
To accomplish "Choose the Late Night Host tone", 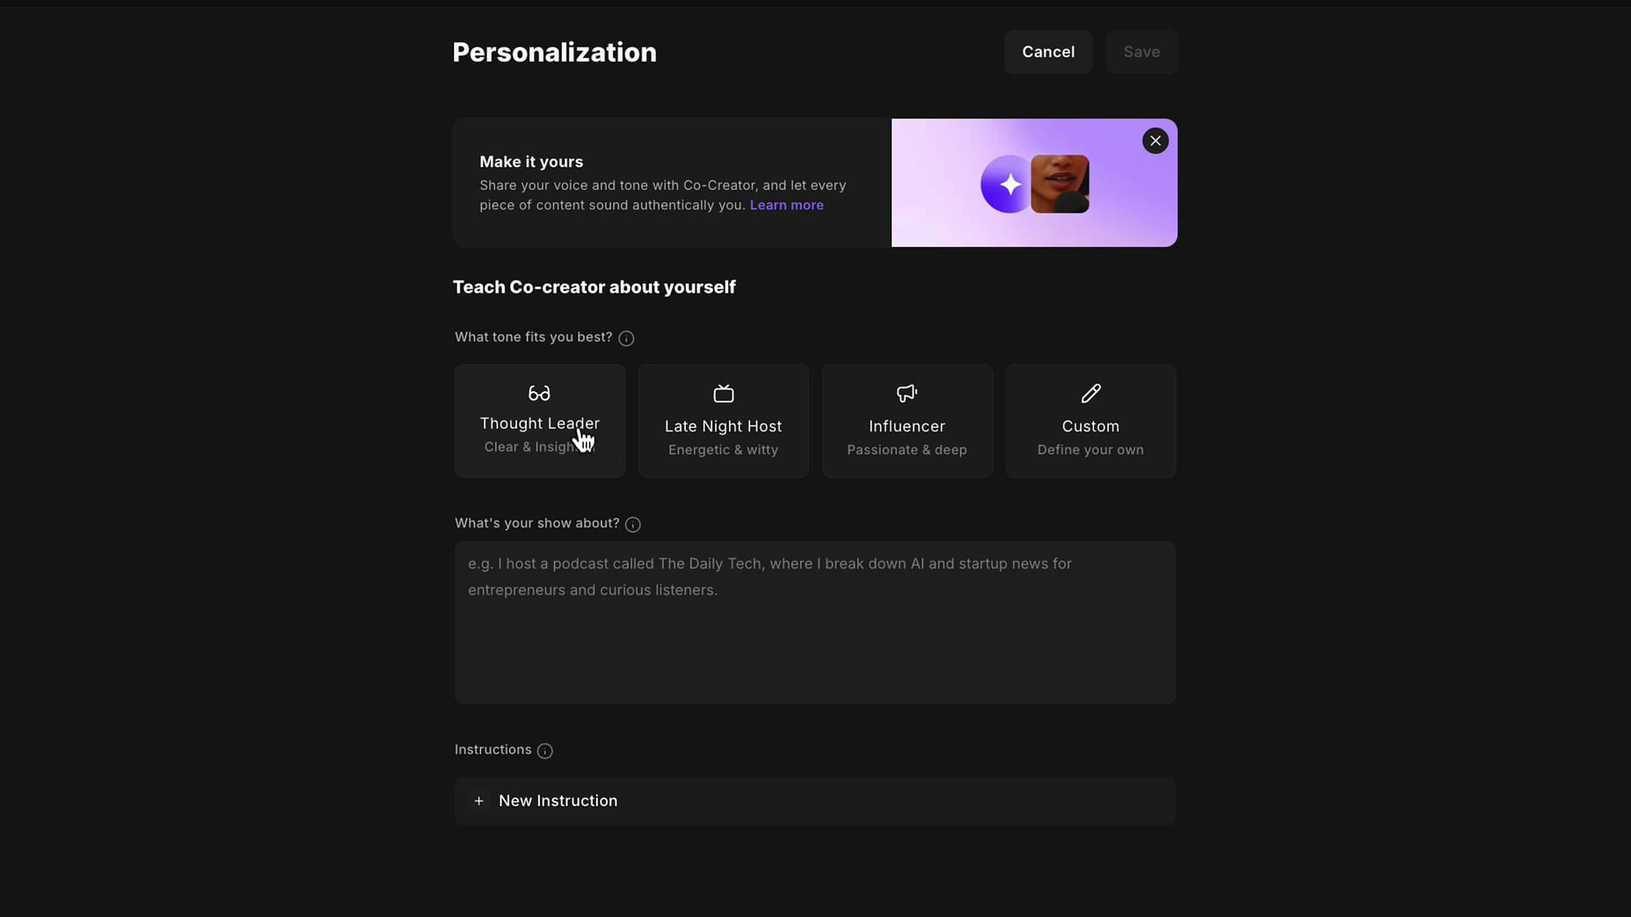I will click(723, 421).
